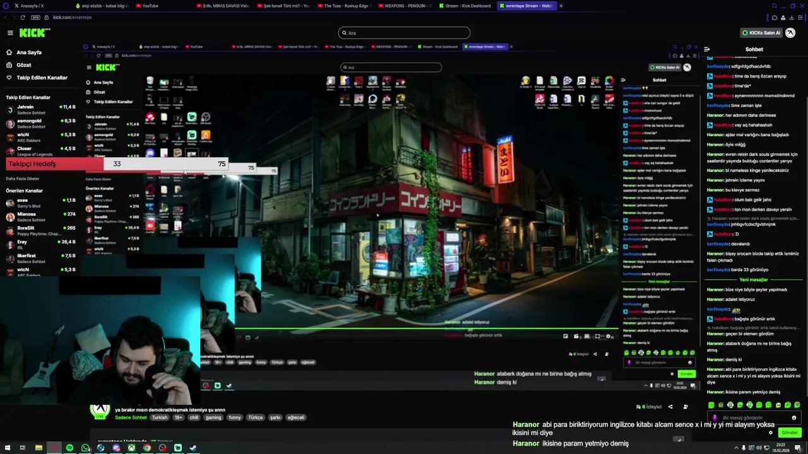Open Task View on the taskbar
The width and height of the screenshot is (808, 454).
(x=22, y=448)
